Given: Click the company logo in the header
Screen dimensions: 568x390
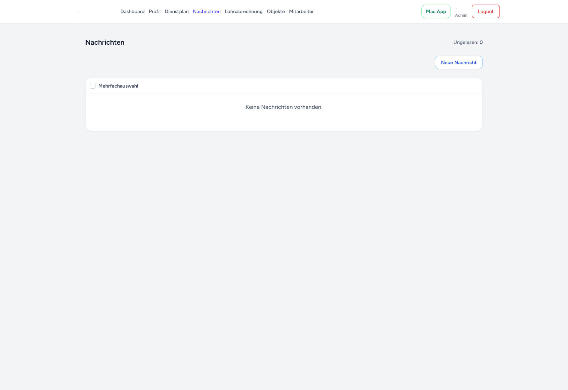Looking at the screenshot, I should click(x=90, y=11).
